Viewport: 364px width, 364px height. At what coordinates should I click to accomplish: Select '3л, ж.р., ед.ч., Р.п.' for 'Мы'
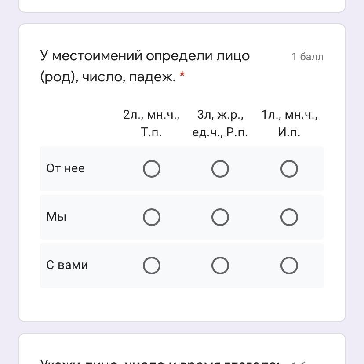pos(220,217)
